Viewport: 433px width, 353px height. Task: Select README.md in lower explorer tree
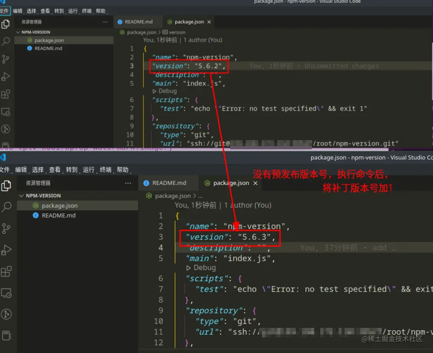click(x=78, y=216)
